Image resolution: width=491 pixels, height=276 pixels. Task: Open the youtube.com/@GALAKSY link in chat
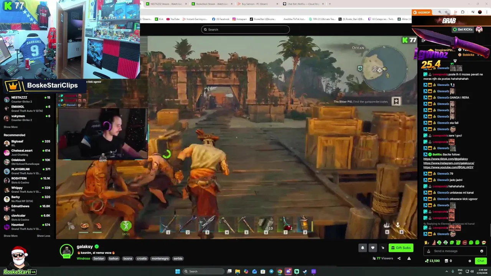(x=448, y=167)
